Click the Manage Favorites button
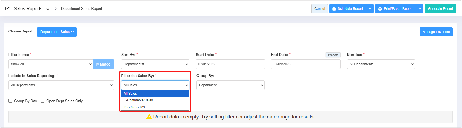Image resolution: width=462 pixels, height=128 pixels. pos(436,32)
